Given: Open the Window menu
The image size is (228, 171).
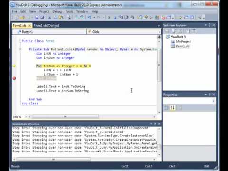Looking at the screenshot, I should [82, 11].
